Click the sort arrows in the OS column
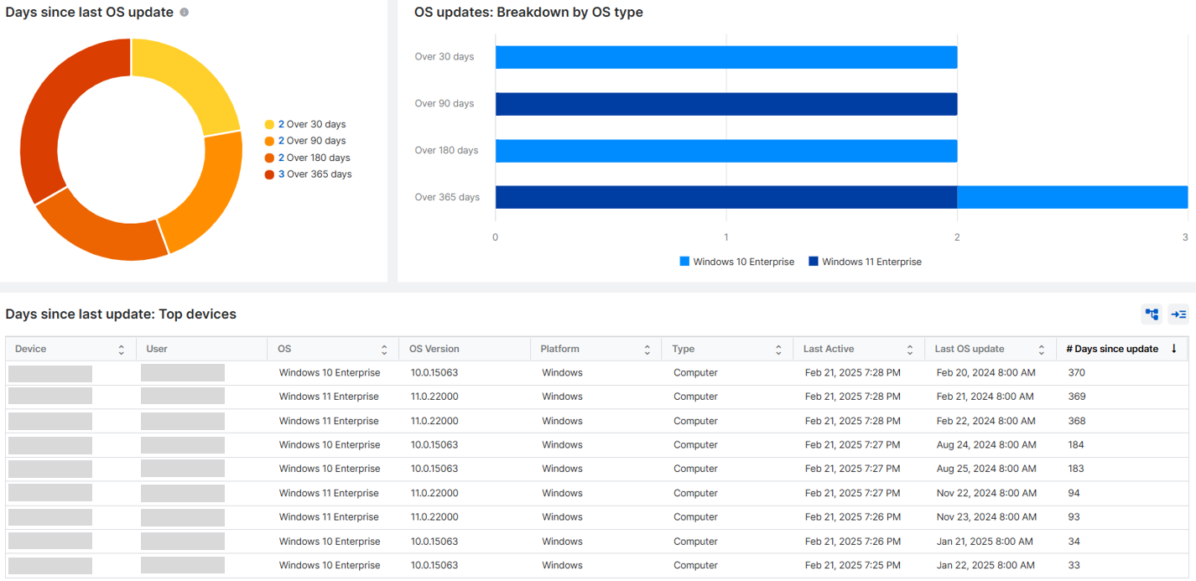Image resolution: width=1196 pixels, height=581 pixels. point(384,350)
